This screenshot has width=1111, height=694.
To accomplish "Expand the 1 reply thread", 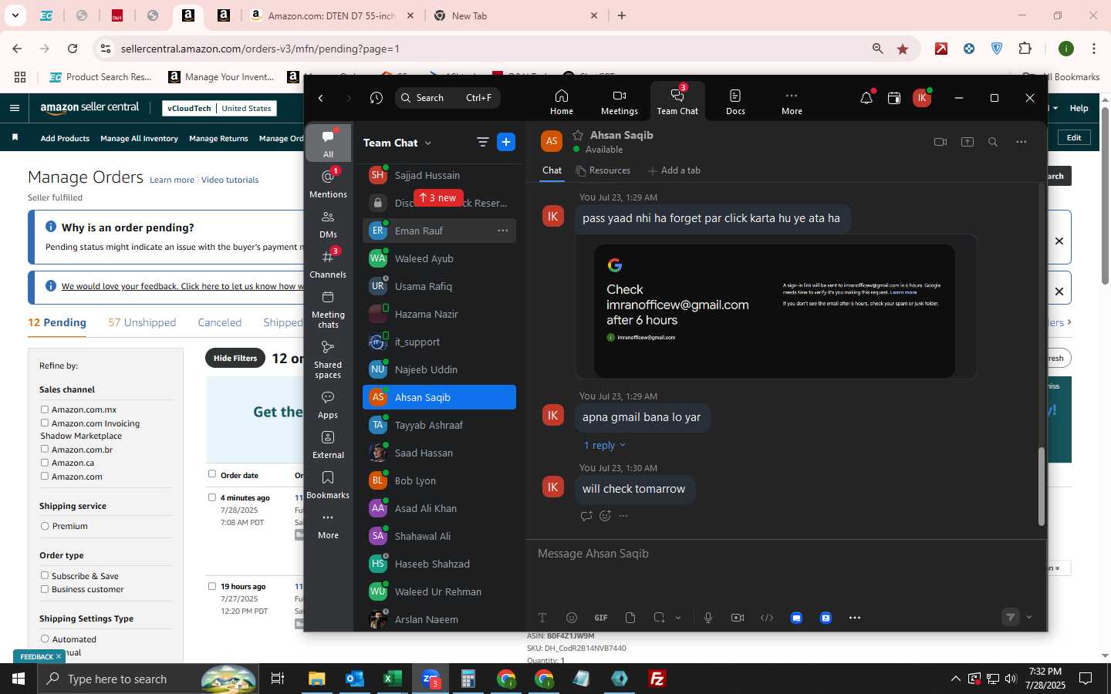I will (x=605, y=446).
